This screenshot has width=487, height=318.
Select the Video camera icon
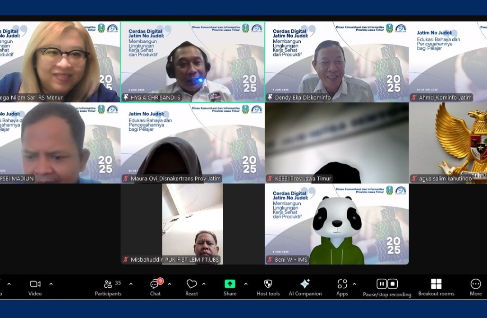click(x=35, y=284)
